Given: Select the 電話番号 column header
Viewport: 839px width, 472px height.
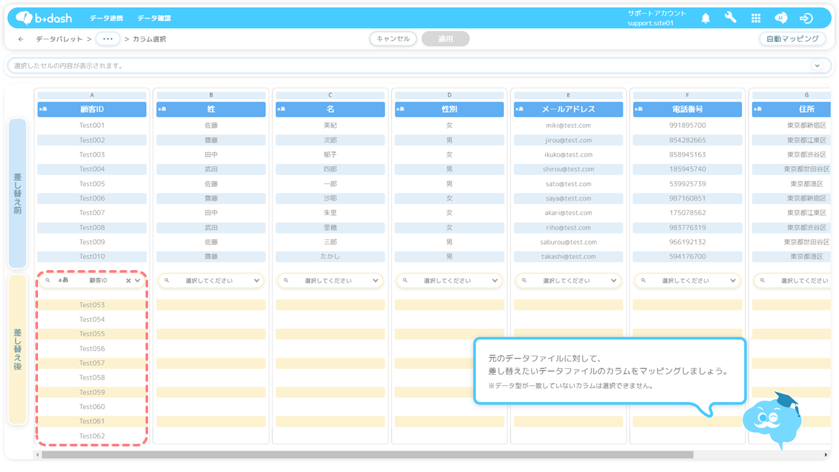Looking at the screenshot, I should (x=687, y=109).
